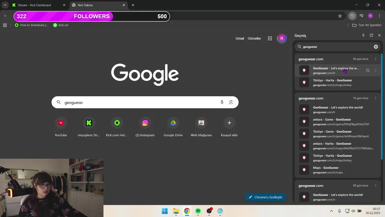This screenshot has height=217, width=385.
Task: Search by image with Lens icon
Action: pos(231,102)
